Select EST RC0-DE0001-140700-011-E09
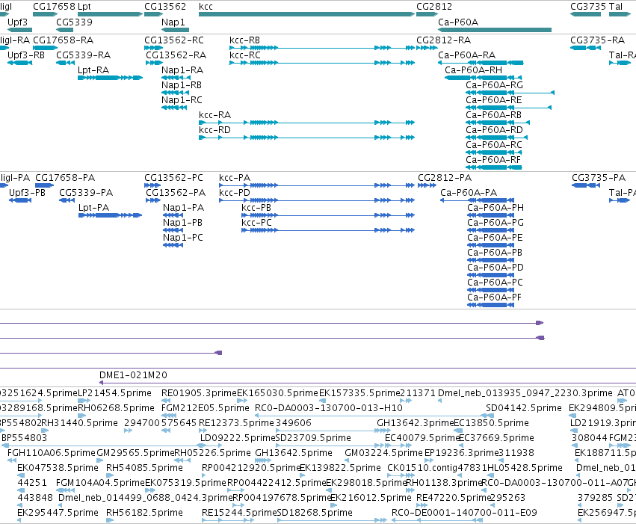636x524 pixels. [464, 513]
